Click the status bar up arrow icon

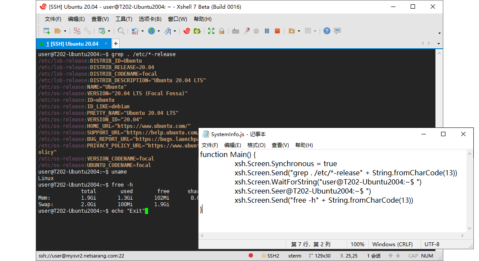[x=391, y=255]
